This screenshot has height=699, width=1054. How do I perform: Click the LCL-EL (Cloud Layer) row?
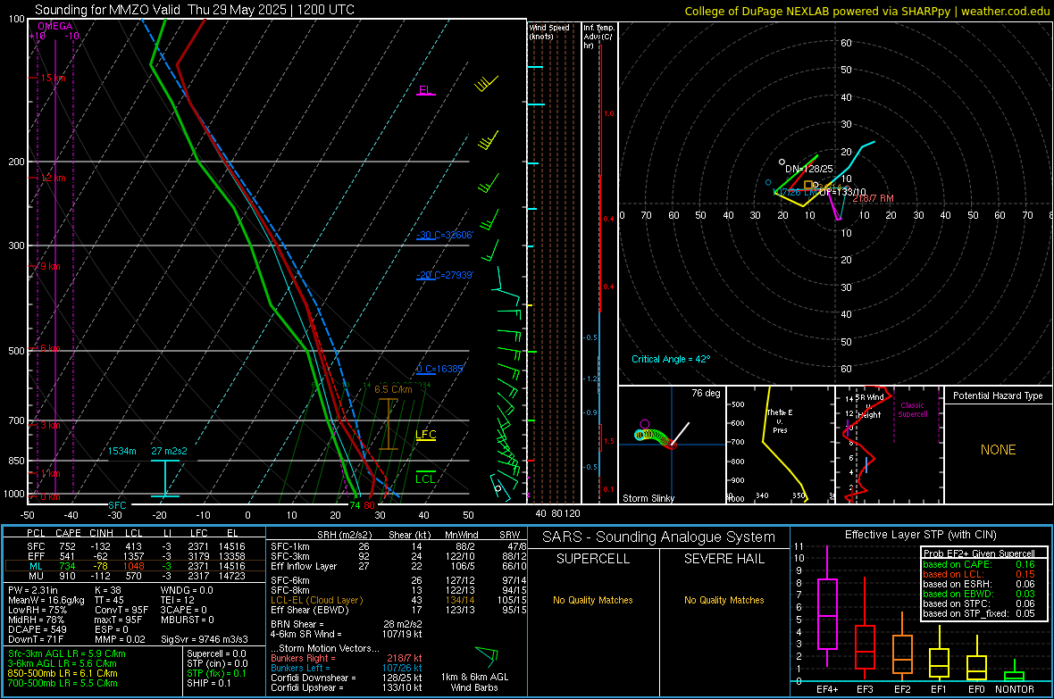point(398,600)
